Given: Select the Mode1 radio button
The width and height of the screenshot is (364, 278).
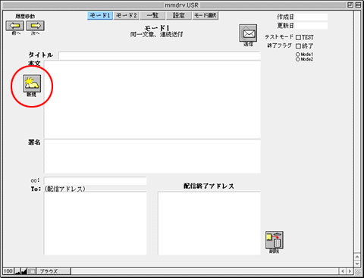Looking at the screenshot, I should [x=298, y=55].
